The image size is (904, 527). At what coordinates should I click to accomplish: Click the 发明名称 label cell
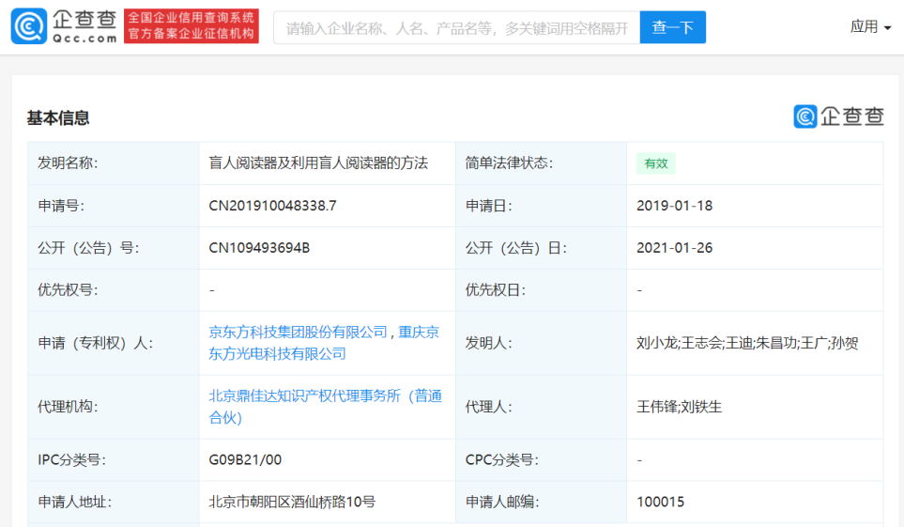point(114,163)
